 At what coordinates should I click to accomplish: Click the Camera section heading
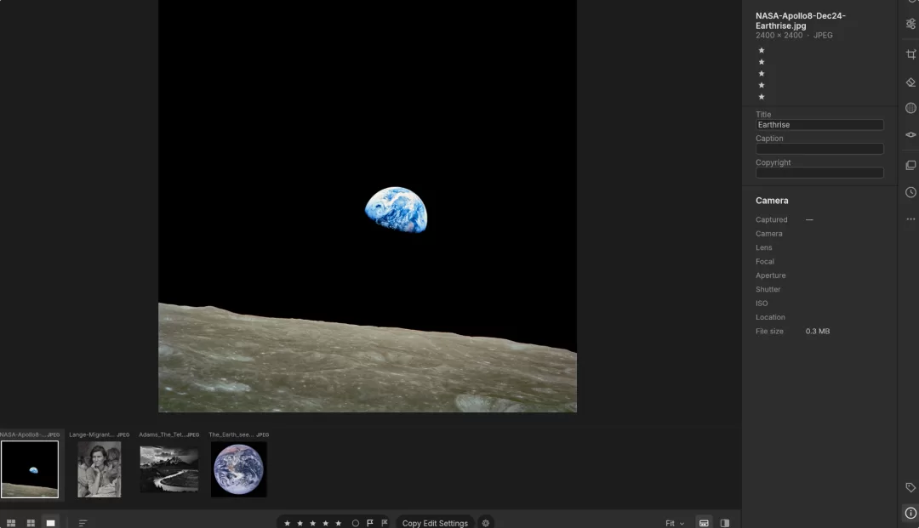tap(772, 200)
